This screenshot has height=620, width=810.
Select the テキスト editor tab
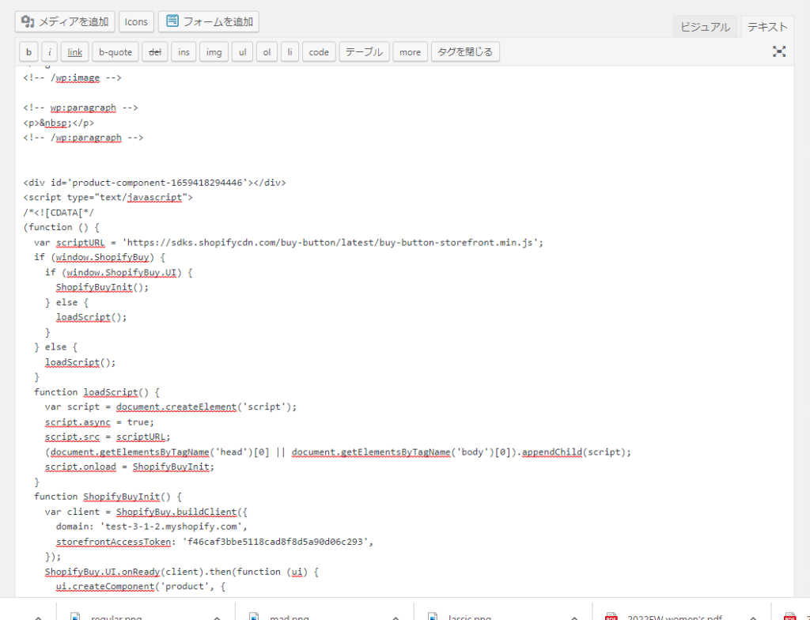(766, 27)
